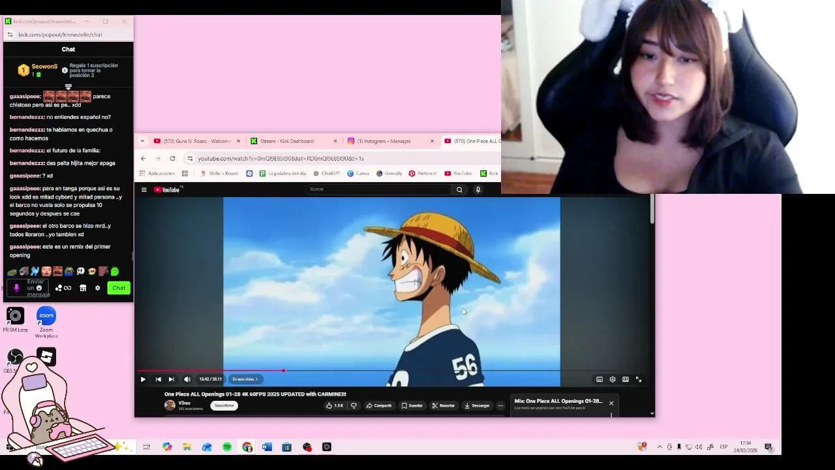This screenshot has height=470, width=835.
Task: Seek on the red video progress bar
Action: [x=394, y=371]
